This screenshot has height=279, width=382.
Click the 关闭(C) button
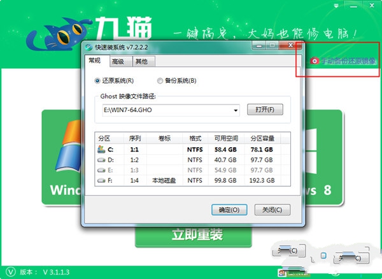(272, 210)
